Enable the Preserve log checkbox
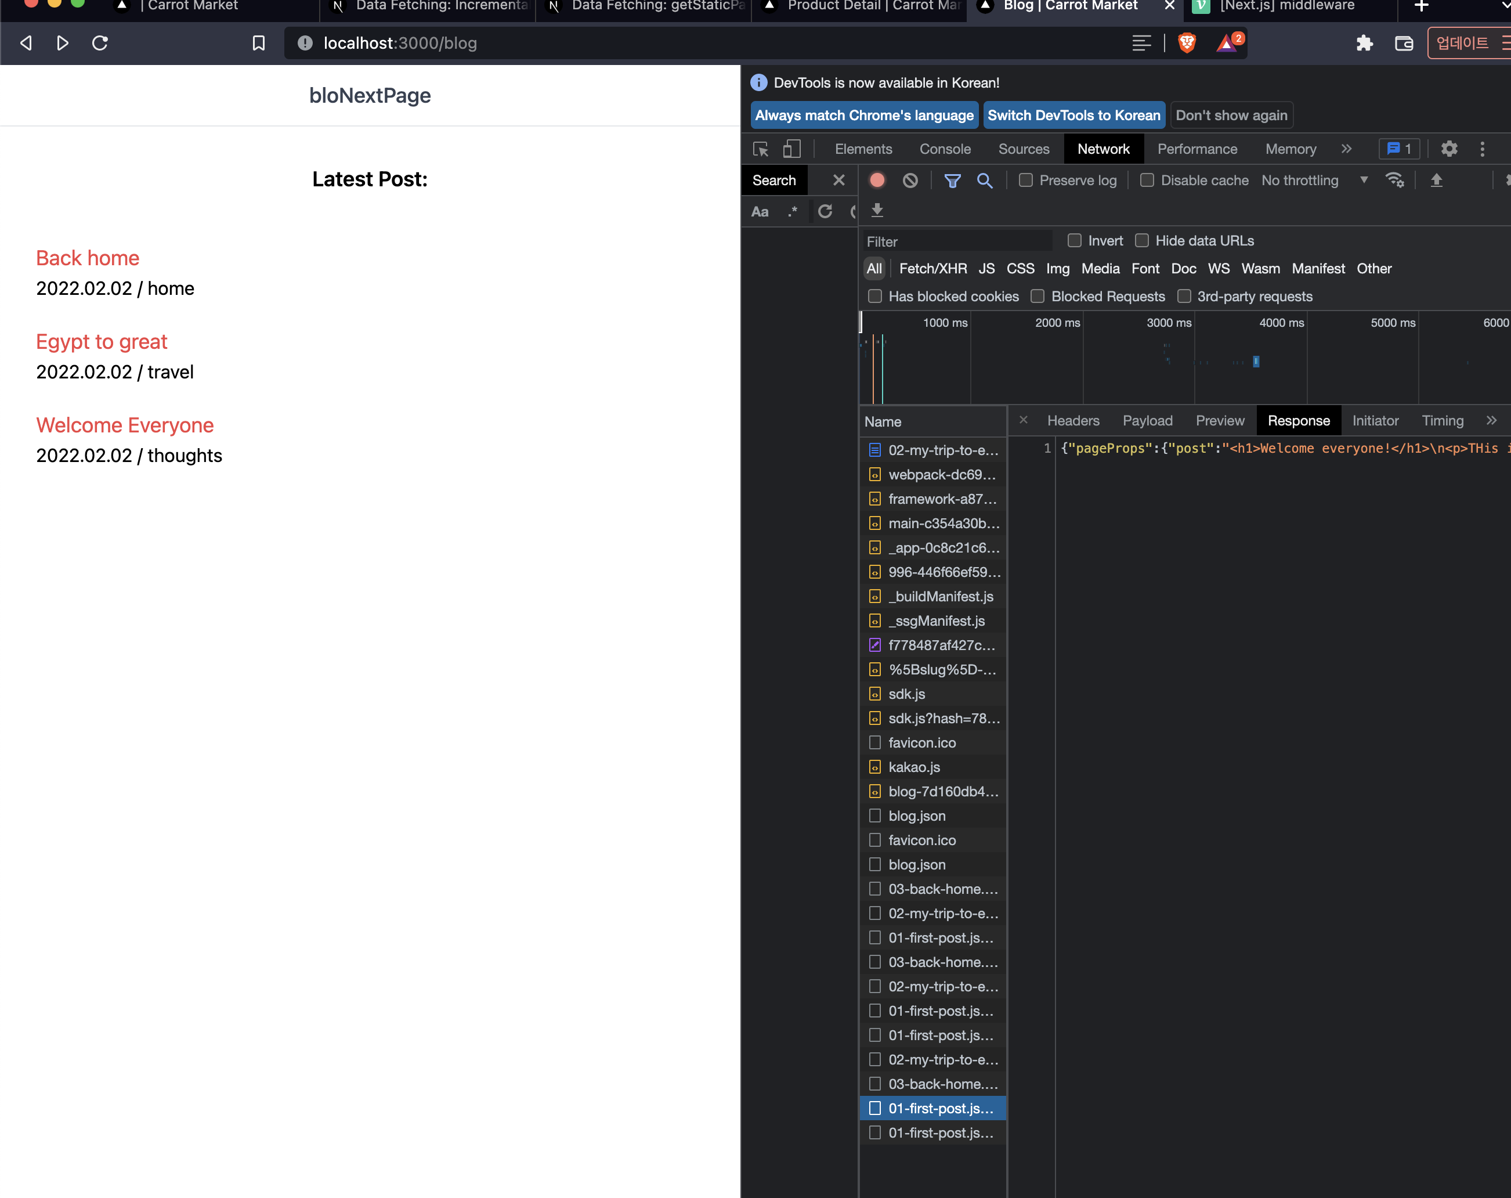 click(x=1025, y=180)
